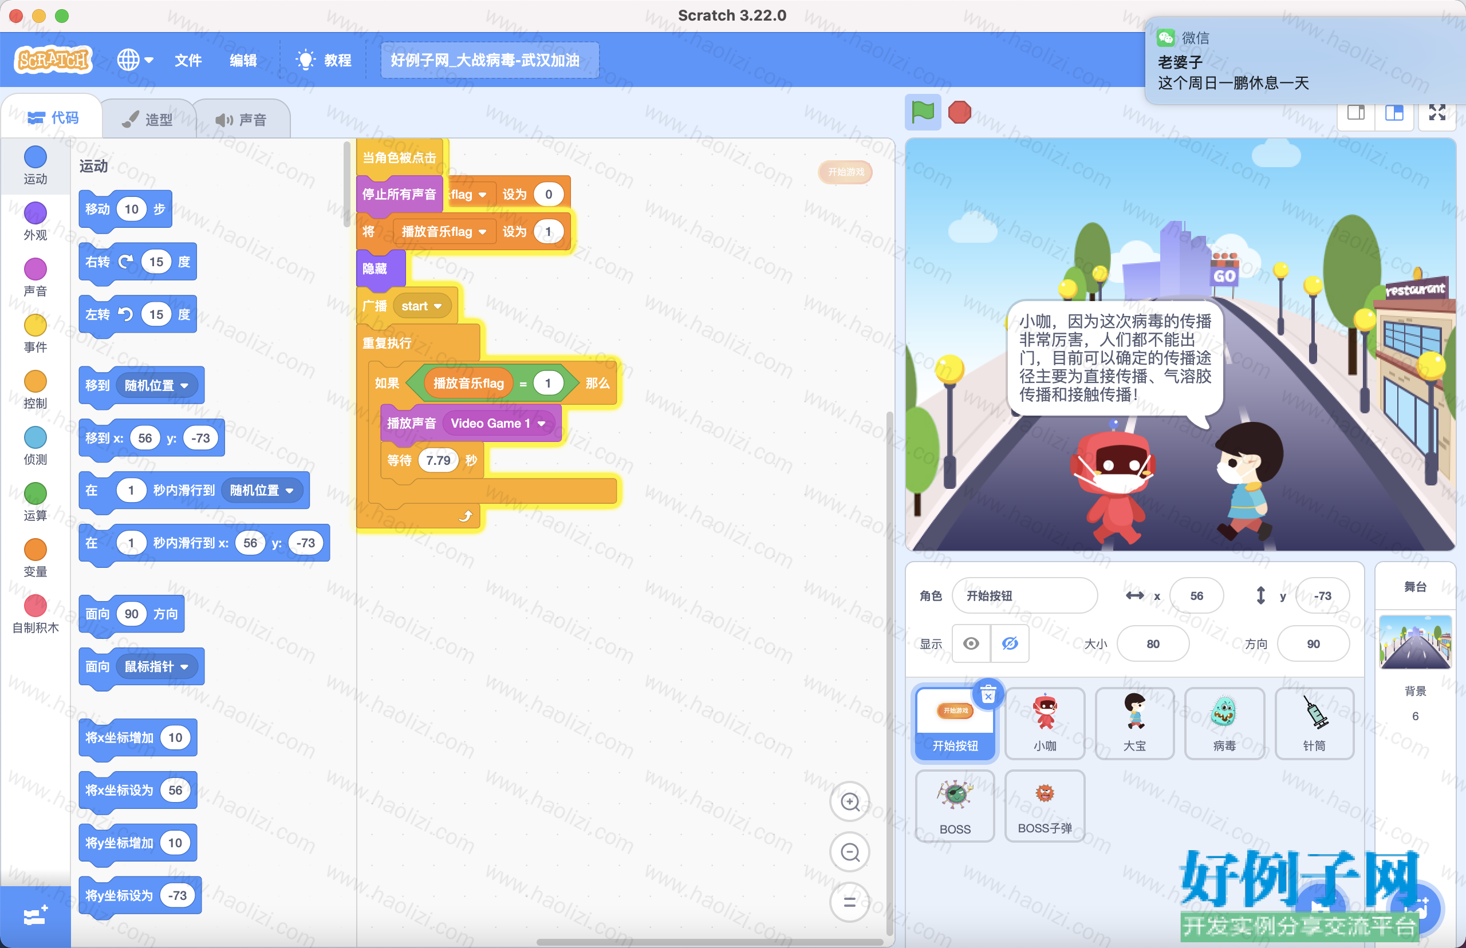Edit the sprite name field 开始按钮
This screenshot has height=948, width=1466.
click(1024, 596)
